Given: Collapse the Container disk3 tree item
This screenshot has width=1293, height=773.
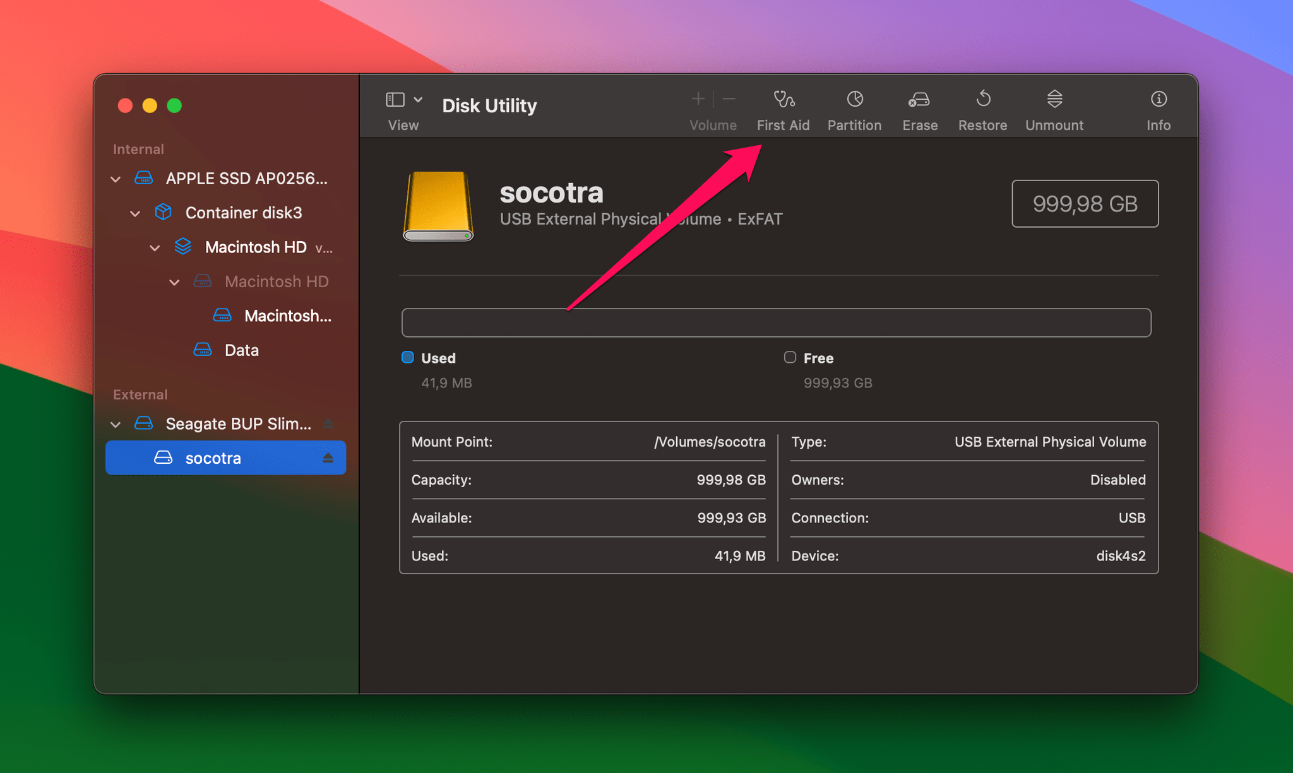Looking at the screenshot, I should (x=135, y=213).
